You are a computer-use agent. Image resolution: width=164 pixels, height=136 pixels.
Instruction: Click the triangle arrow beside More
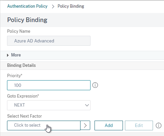click(8, 55)
